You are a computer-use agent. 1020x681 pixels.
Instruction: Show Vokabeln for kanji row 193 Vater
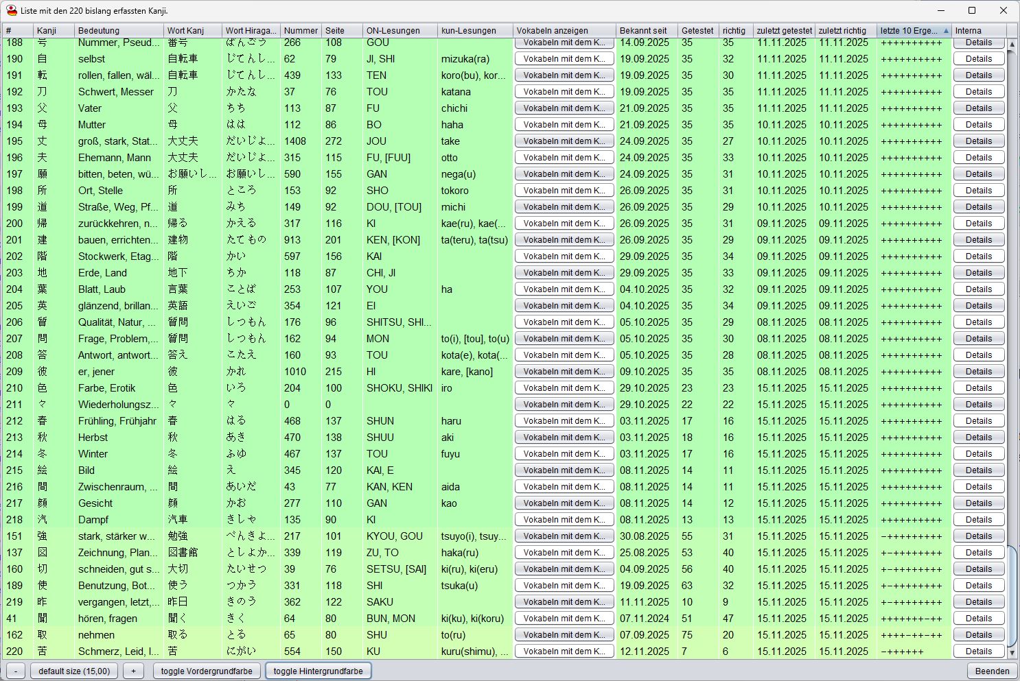pos(564,108)
